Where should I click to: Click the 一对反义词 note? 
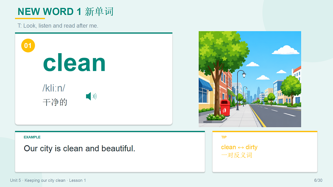[237, 155]
